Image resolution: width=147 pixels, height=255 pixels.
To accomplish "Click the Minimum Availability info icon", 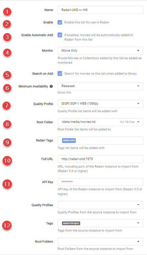I will [x=51, y=86].
